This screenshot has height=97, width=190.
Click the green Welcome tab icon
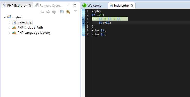84,5
